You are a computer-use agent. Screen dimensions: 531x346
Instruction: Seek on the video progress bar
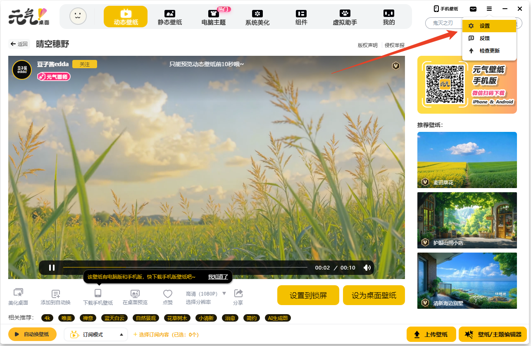(185, 267)
